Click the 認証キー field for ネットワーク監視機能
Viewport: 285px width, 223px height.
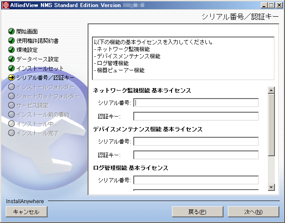[x=196, y=116]
